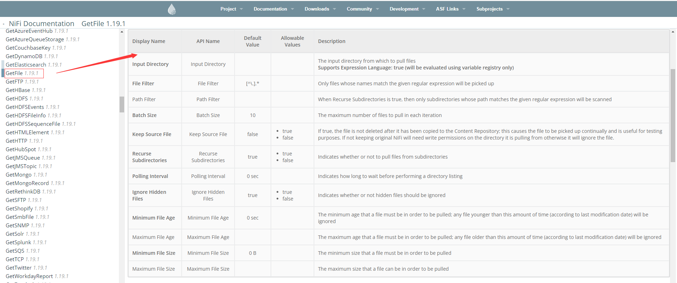Click the Maximum File Age display name
This screenshot has height=283, width=677.
click(x=153, y=237)
